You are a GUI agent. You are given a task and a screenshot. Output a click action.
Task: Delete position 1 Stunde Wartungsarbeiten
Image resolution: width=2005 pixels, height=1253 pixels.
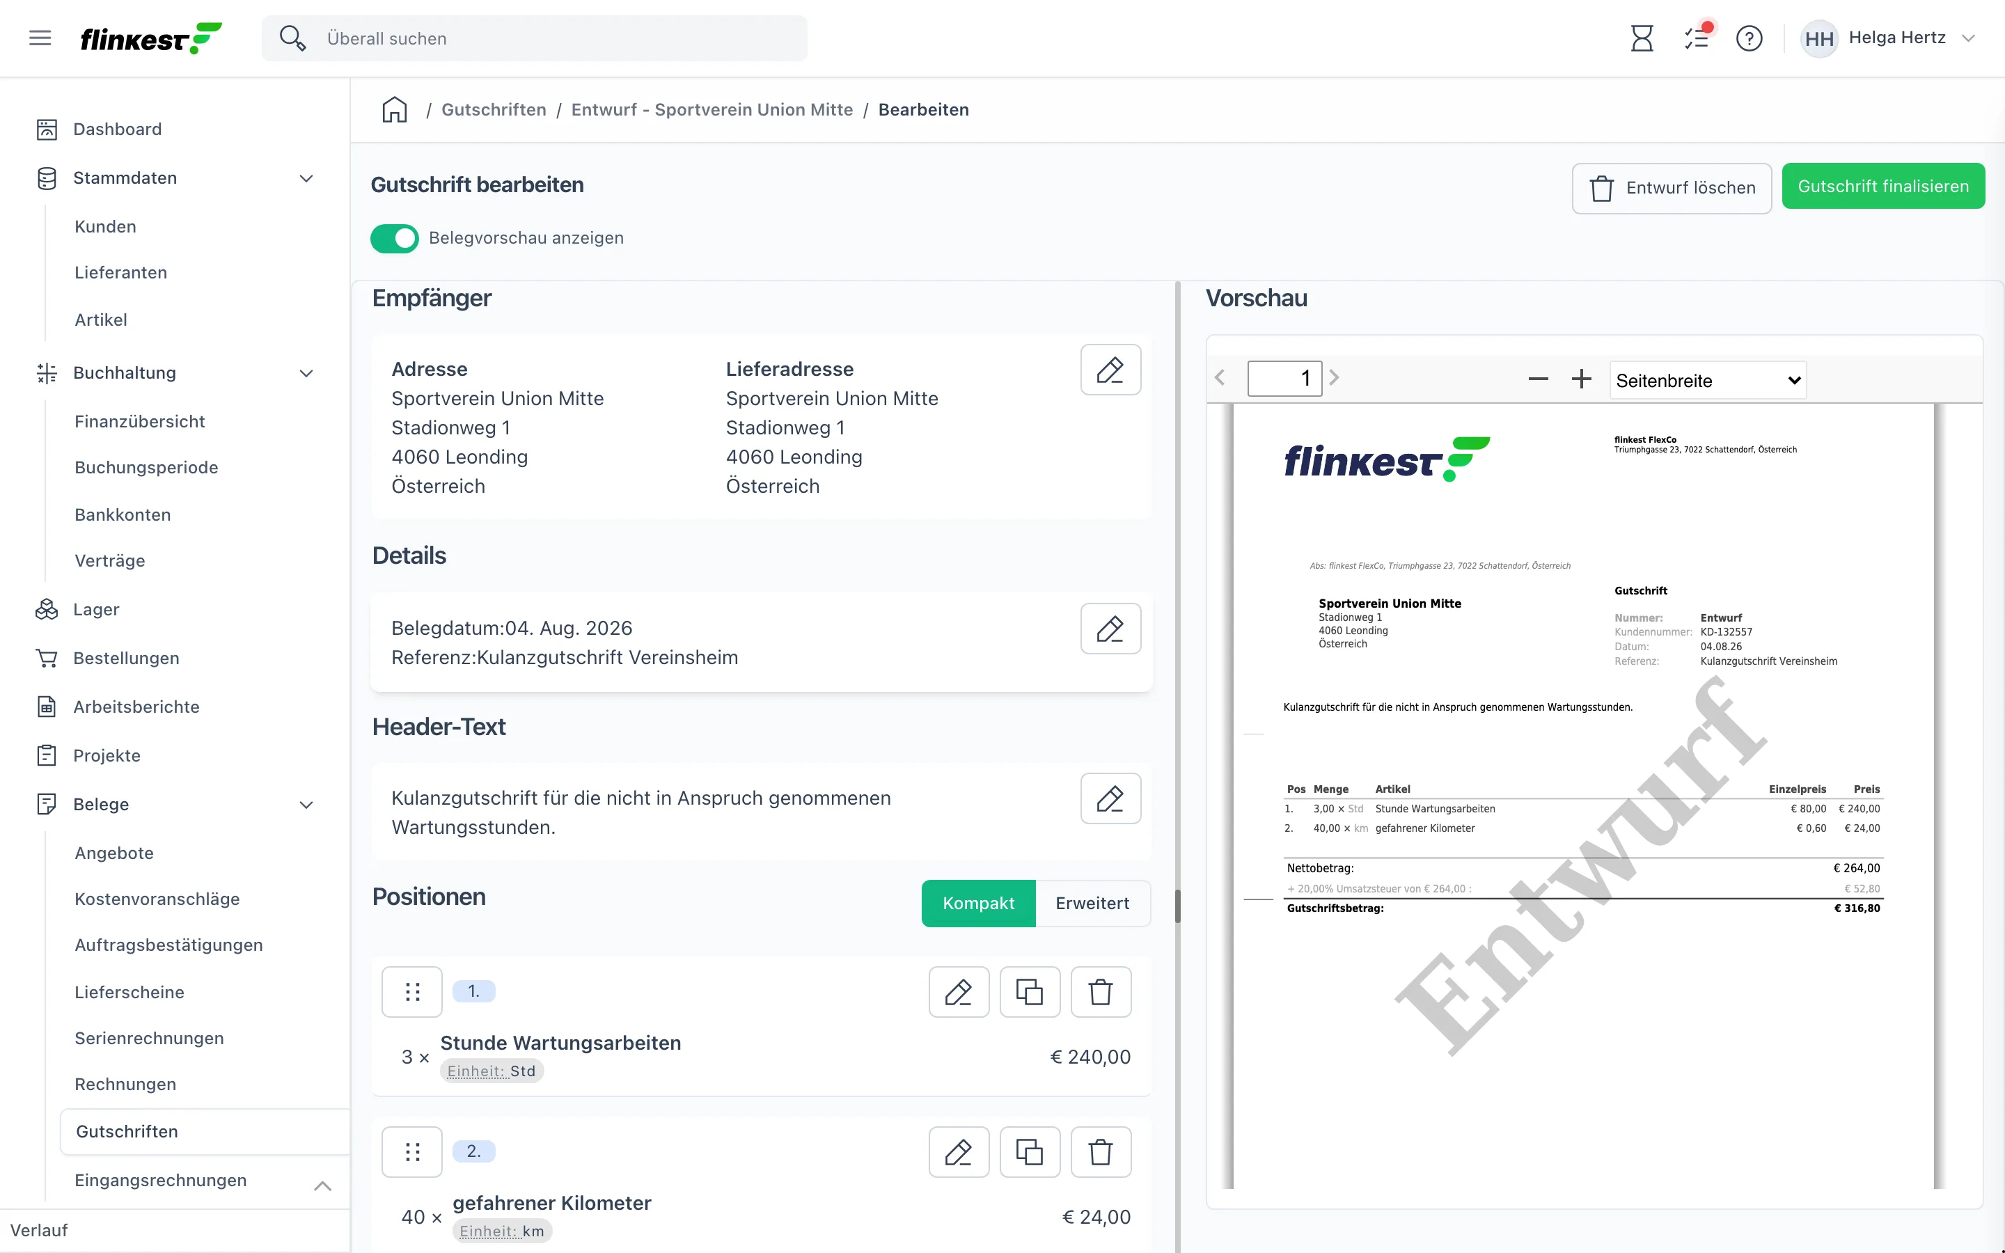1101,992
